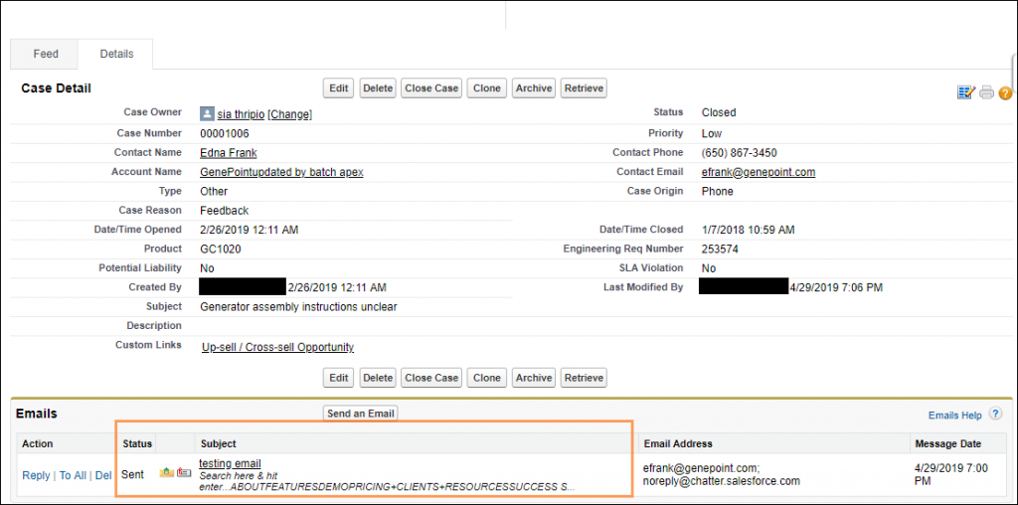
Task: Click the Case Origin value Phone
Action: tap(718, 192)
